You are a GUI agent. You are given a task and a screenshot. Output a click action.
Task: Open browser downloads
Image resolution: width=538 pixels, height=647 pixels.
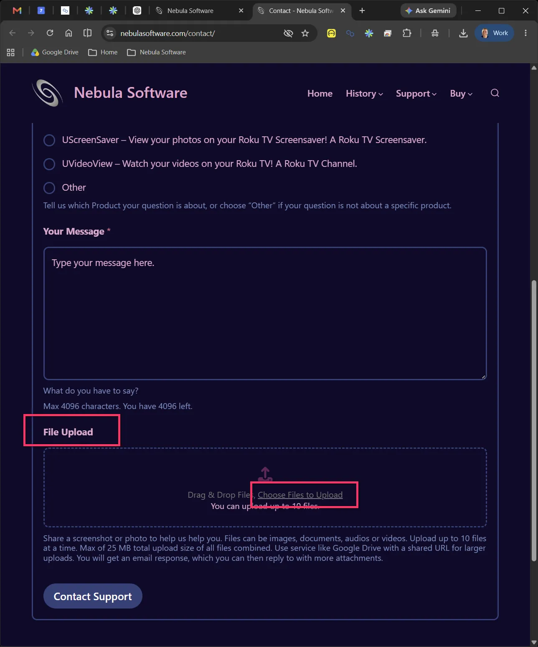[463, 33]
